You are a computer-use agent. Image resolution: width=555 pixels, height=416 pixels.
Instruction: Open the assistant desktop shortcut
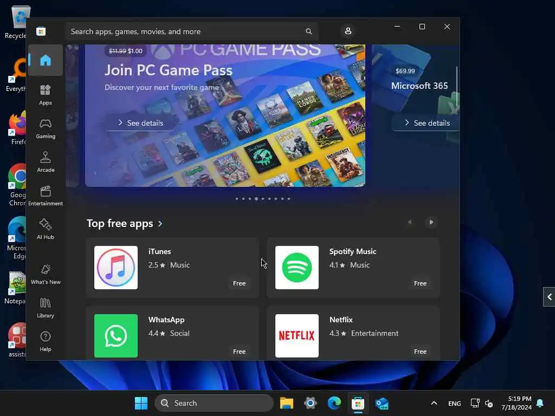click(x=17, y=340)
